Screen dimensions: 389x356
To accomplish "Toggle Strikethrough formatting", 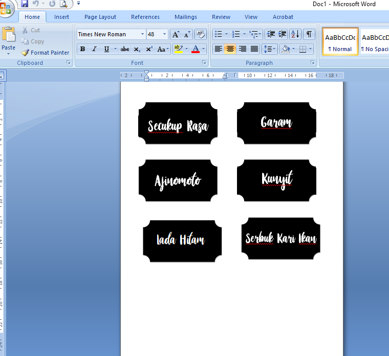I will click(125, 49).
